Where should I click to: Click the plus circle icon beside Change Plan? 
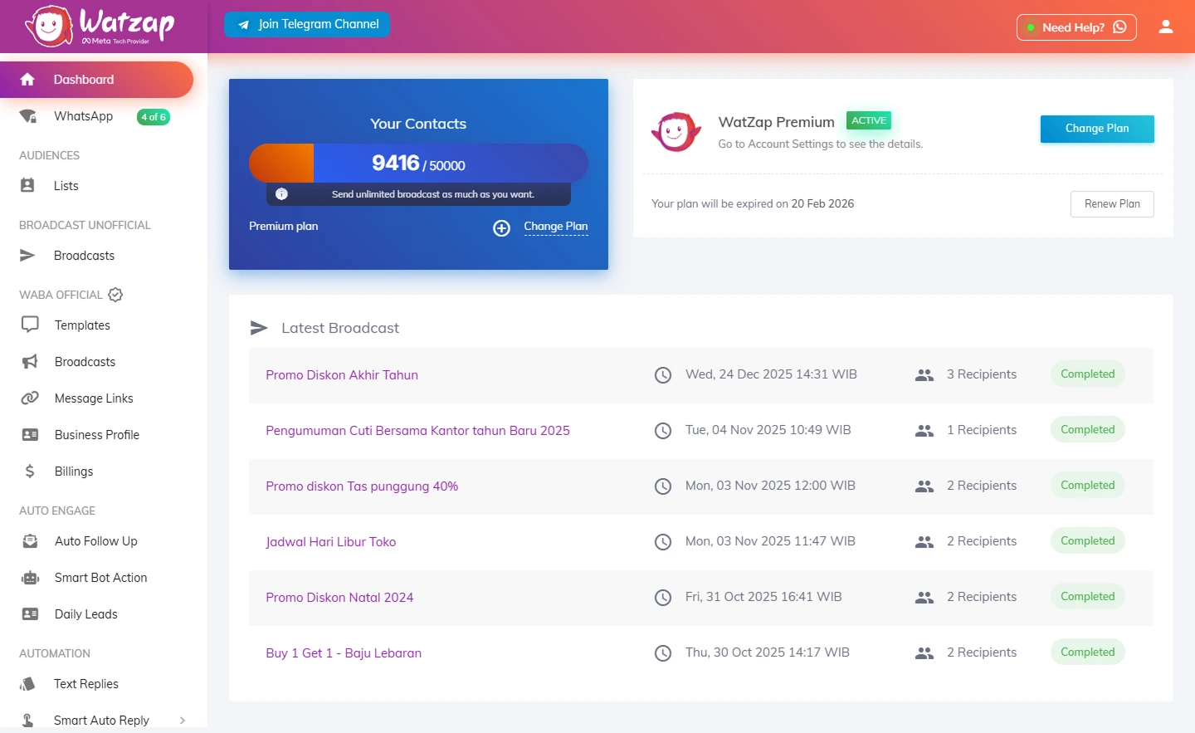click(x=502, y=228)
